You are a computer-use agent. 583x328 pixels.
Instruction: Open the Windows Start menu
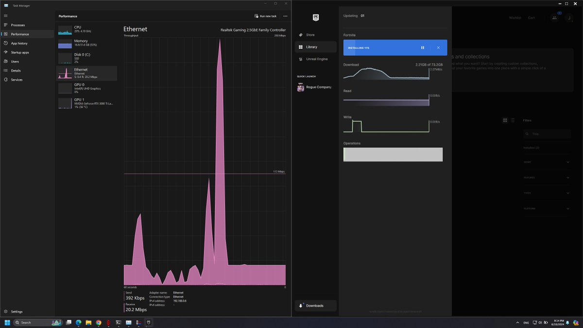pos(7,322)
